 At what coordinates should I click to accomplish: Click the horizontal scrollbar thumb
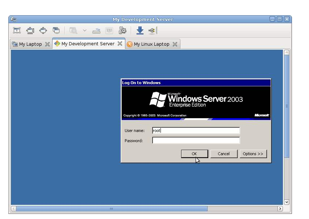112,208
